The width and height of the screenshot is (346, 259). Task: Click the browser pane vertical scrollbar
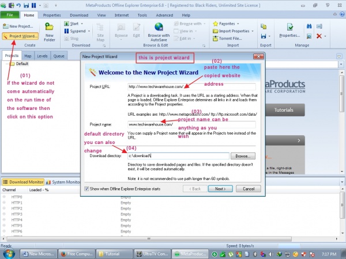pyautogui.click(x=342, y=93)
